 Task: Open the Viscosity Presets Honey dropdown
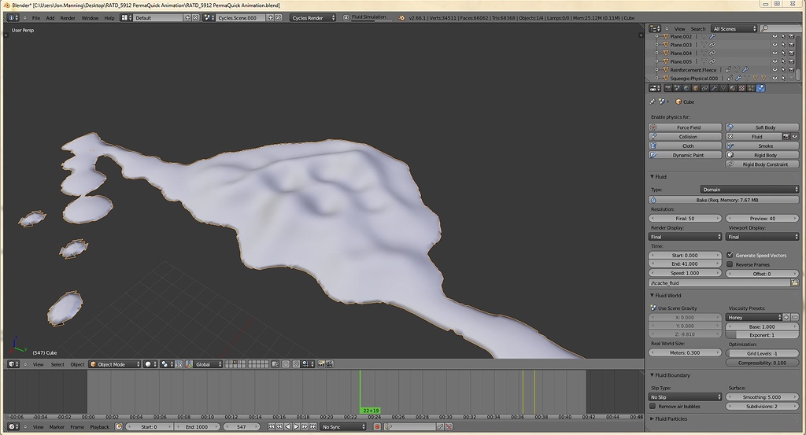754,317
